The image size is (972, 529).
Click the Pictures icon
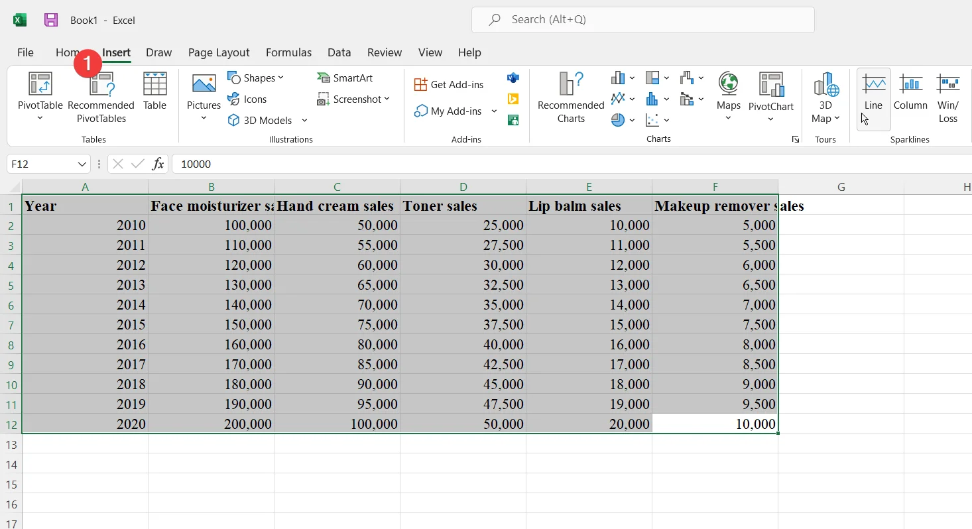pyautogui.click(x=204, y=84)
